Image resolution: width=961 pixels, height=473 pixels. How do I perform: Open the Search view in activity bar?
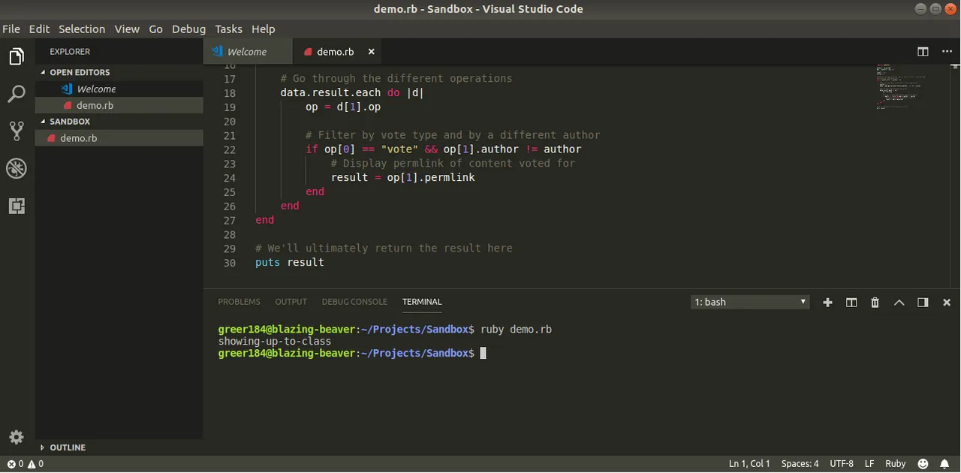tap(17, 94)
